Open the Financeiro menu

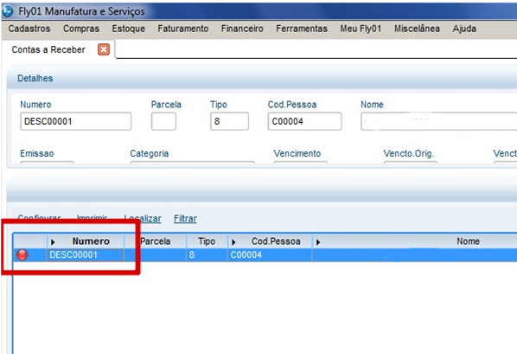click(x=242, y=29)
